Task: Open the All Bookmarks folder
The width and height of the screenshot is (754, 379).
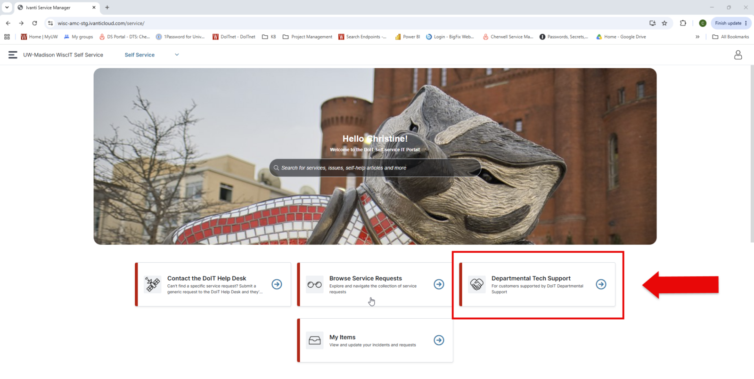Action: click(730, 37)
